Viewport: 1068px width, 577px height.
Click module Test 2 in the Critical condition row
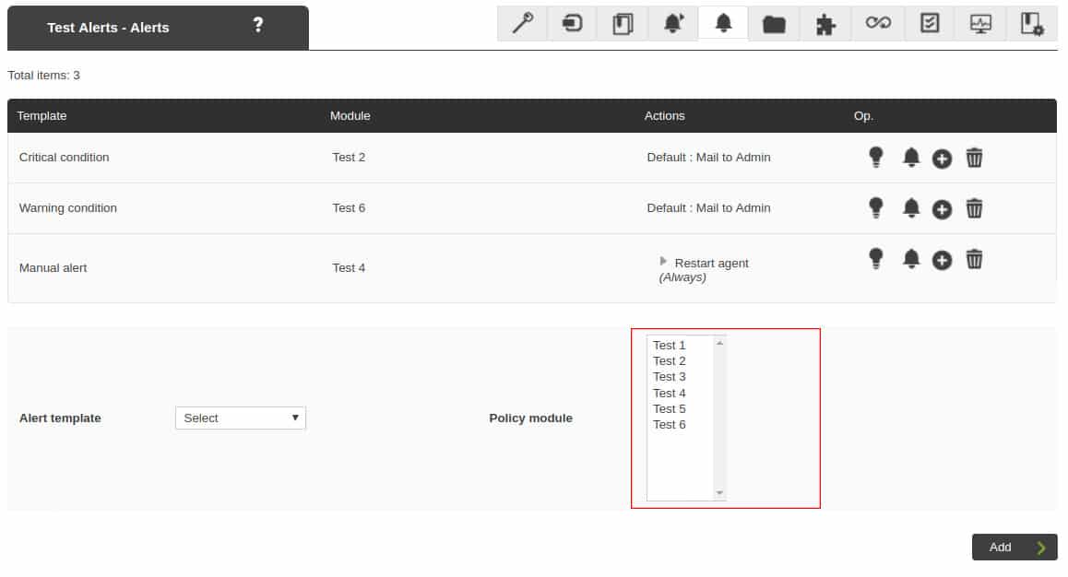pos(349,158)
